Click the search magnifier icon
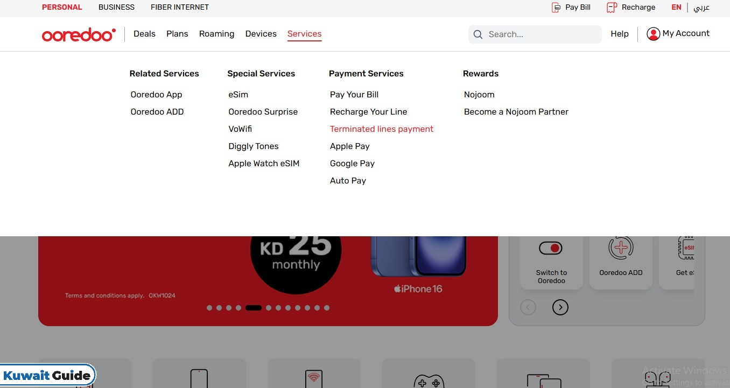730x388 pixels. (478, 34)
